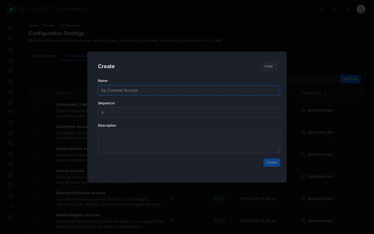Open the dashboard icon in sidebar
This screenshot has width=374, height=234.
[x=11, y=28]
